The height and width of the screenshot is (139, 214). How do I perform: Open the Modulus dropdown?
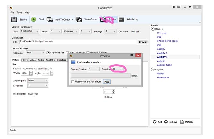(37, 86)
